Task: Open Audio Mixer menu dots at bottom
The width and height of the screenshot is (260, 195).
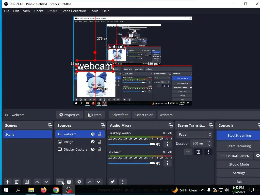Action: pos(123,182)
